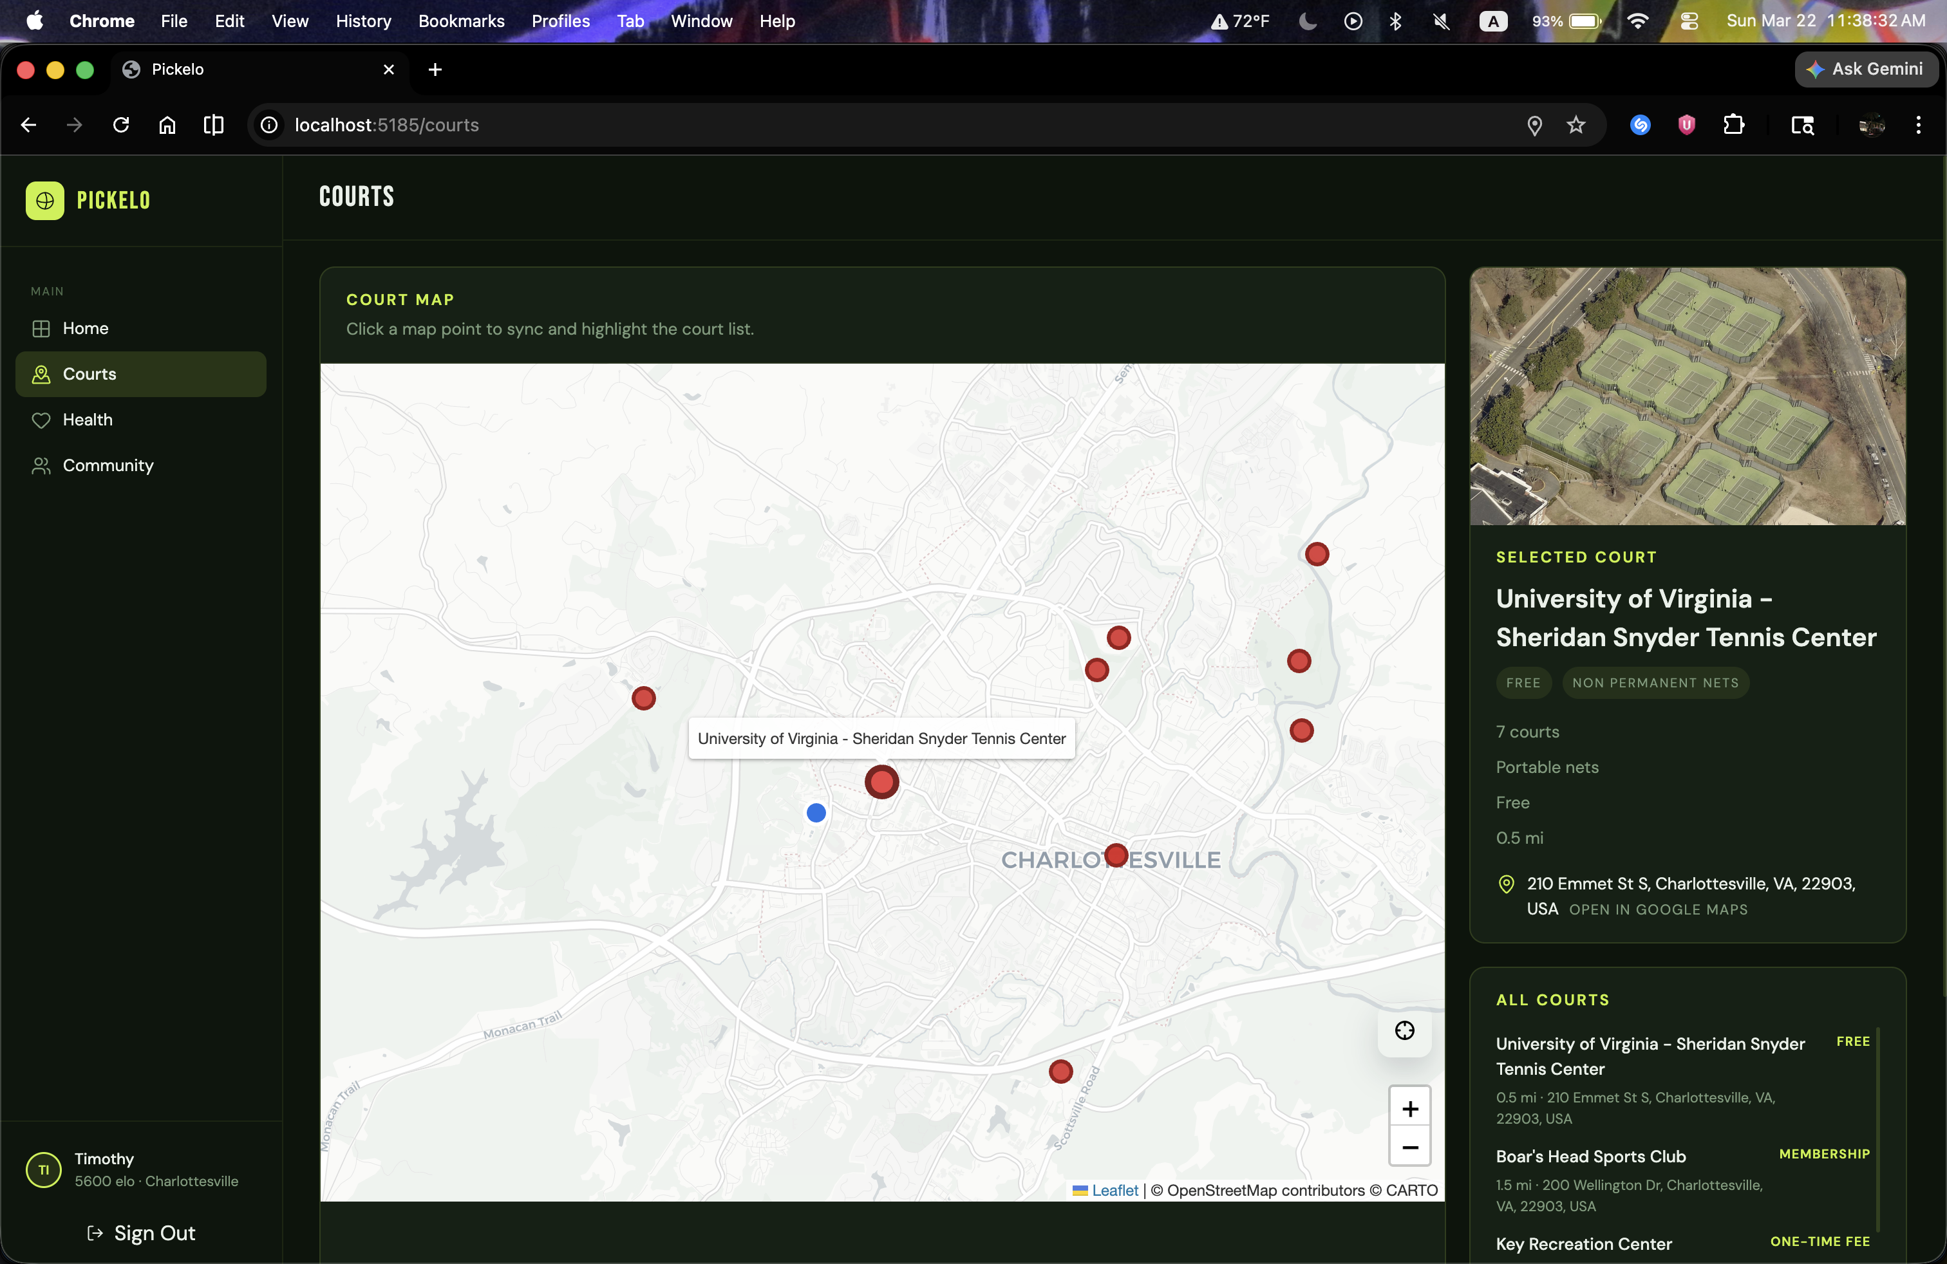Select Key Recreation Center court entry

(1583, 1243)
